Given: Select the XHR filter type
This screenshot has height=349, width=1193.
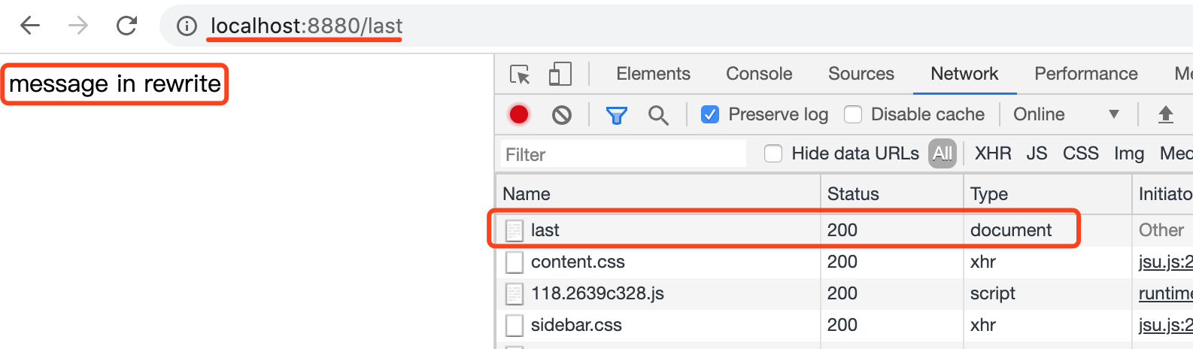Looking at the screenshot, I should tap(993, 153).
